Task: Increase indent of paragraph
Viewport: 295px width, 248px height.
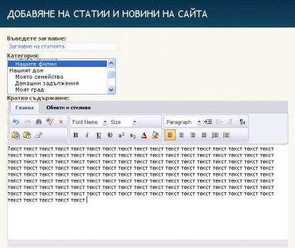Action: (x=208, y=122)
